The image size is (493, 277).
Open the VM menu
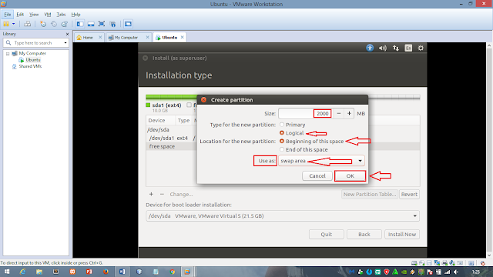(x=48, y=15)
